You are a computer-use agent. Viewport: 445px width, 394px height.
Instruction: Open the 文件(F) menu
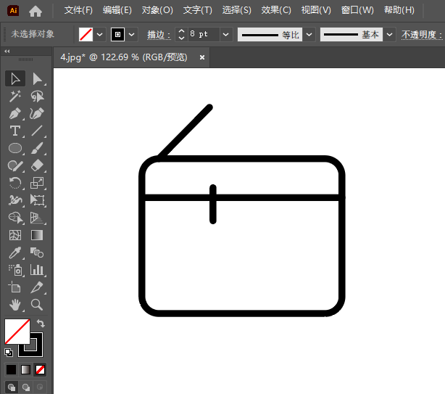[78, 10]
